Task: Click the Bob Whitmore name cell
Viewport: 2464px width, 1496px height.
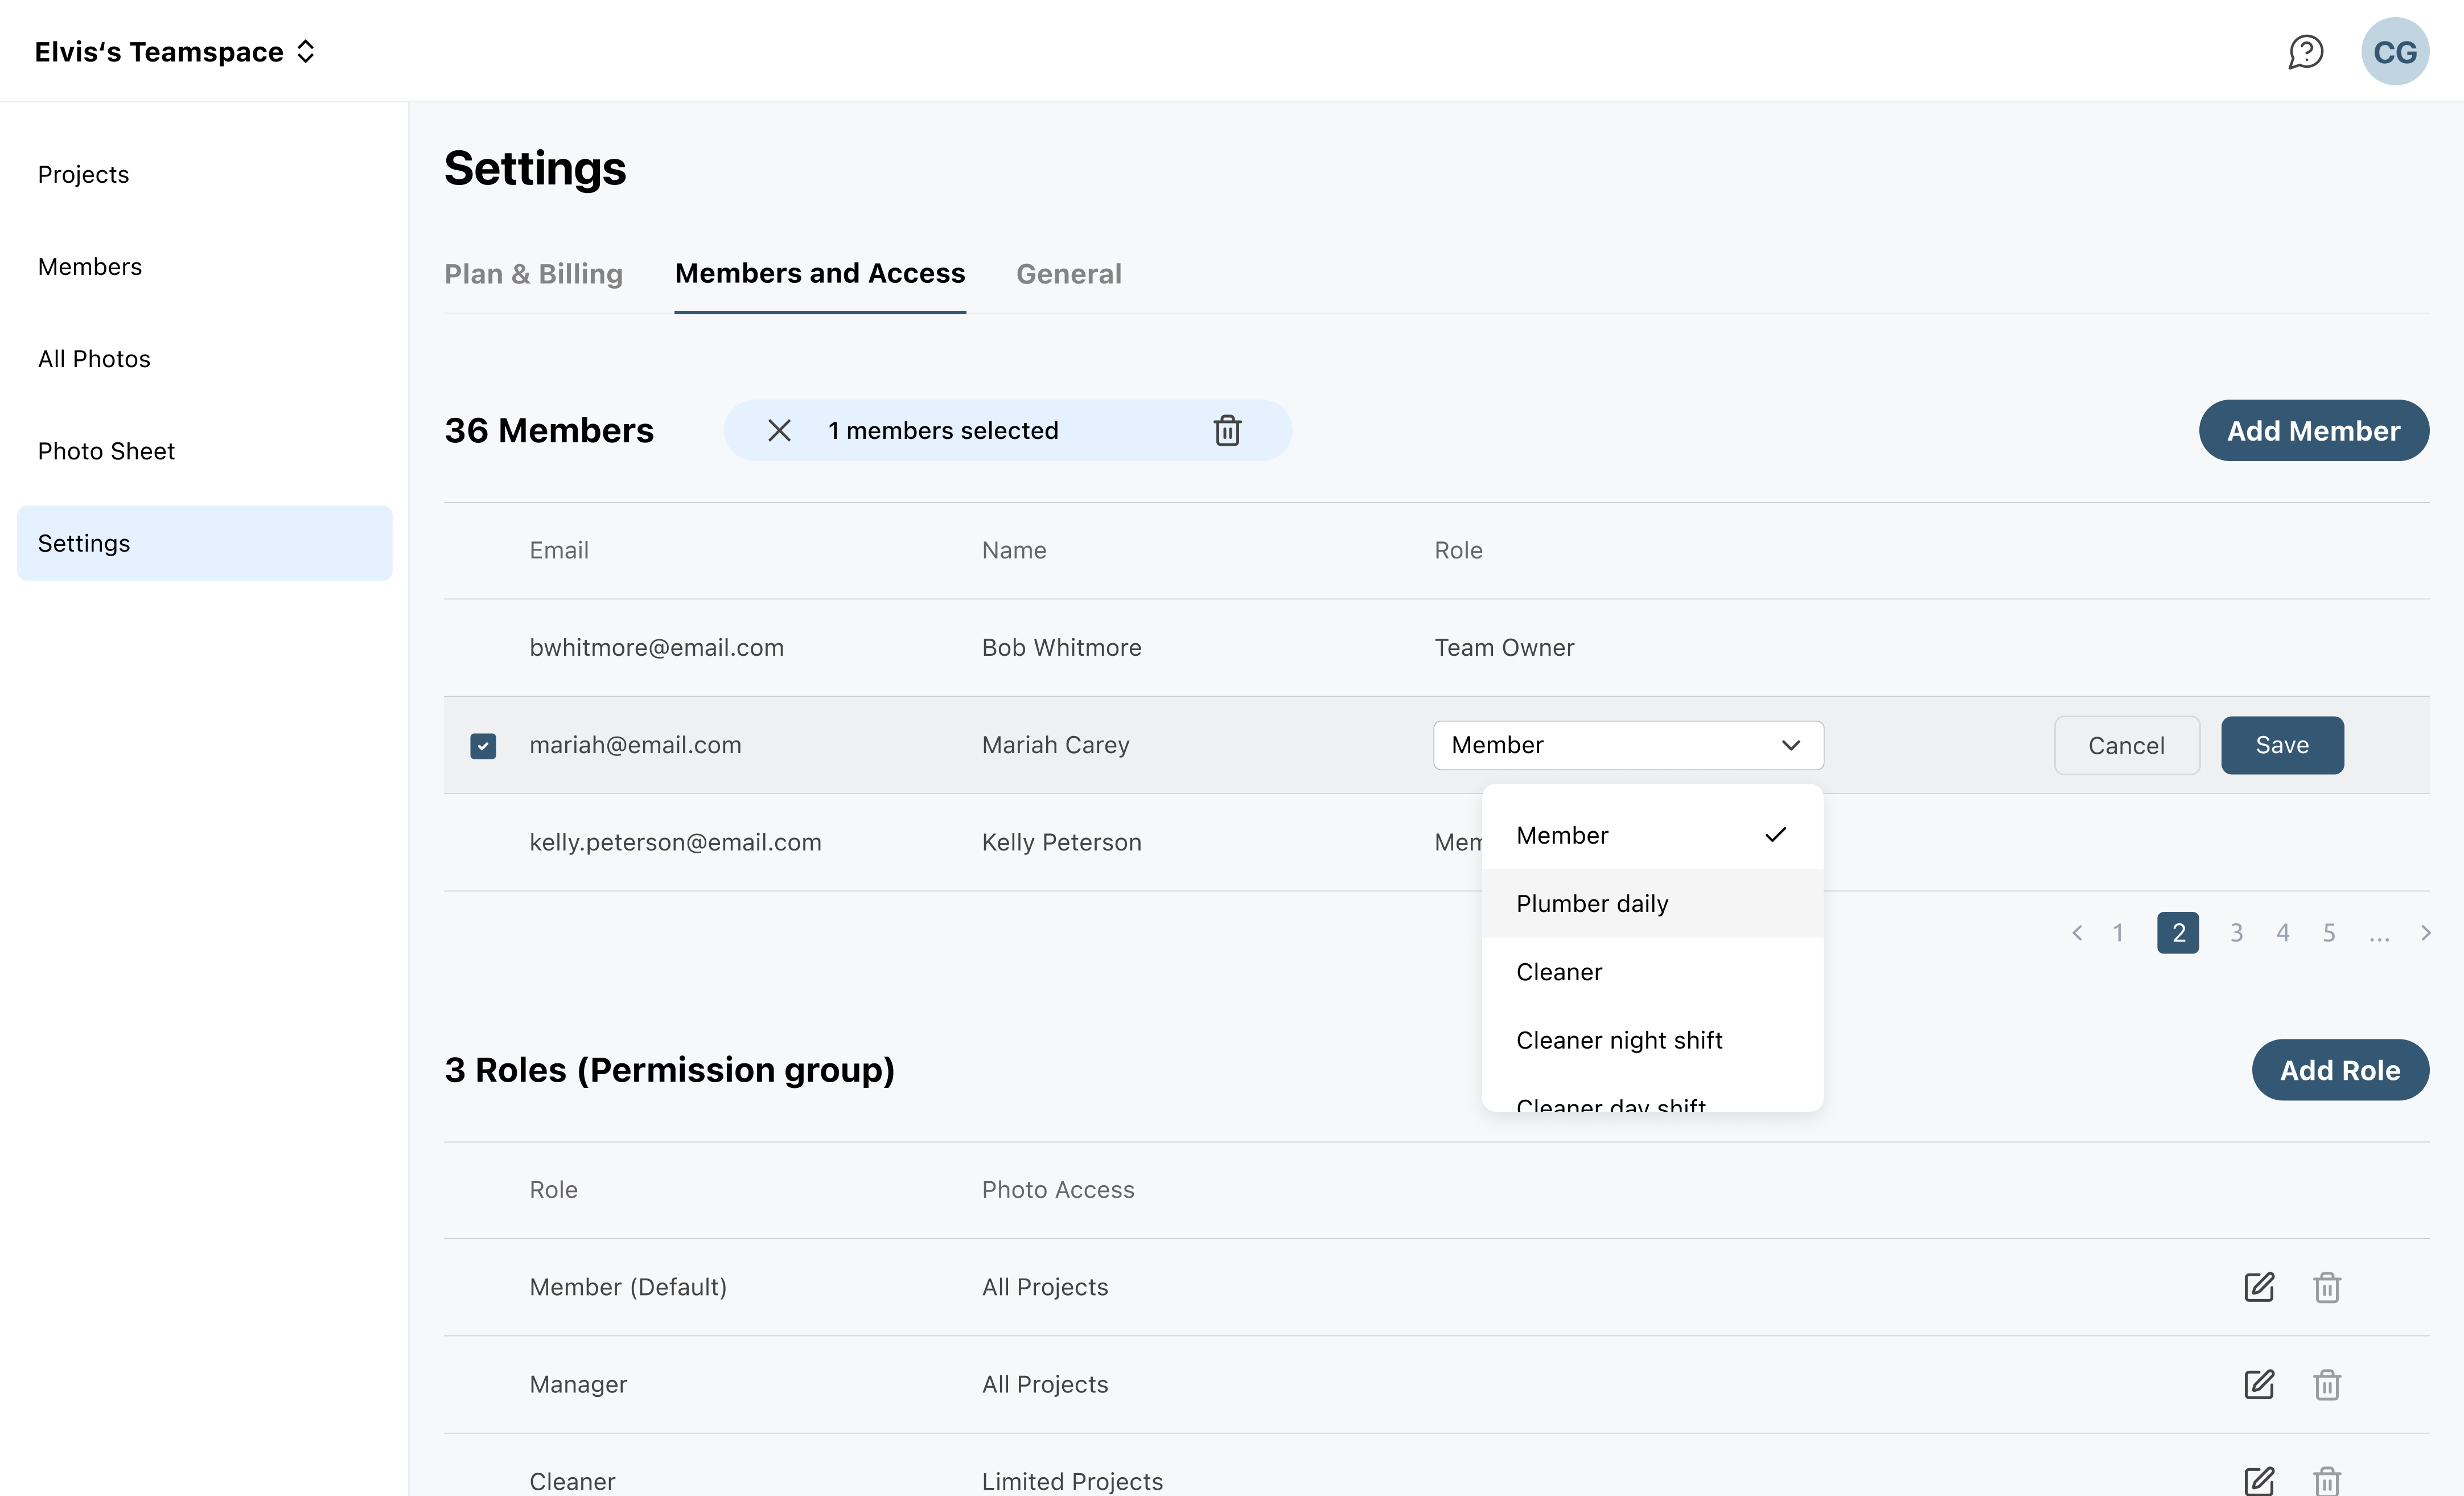Action: [x=1061, y=648]
